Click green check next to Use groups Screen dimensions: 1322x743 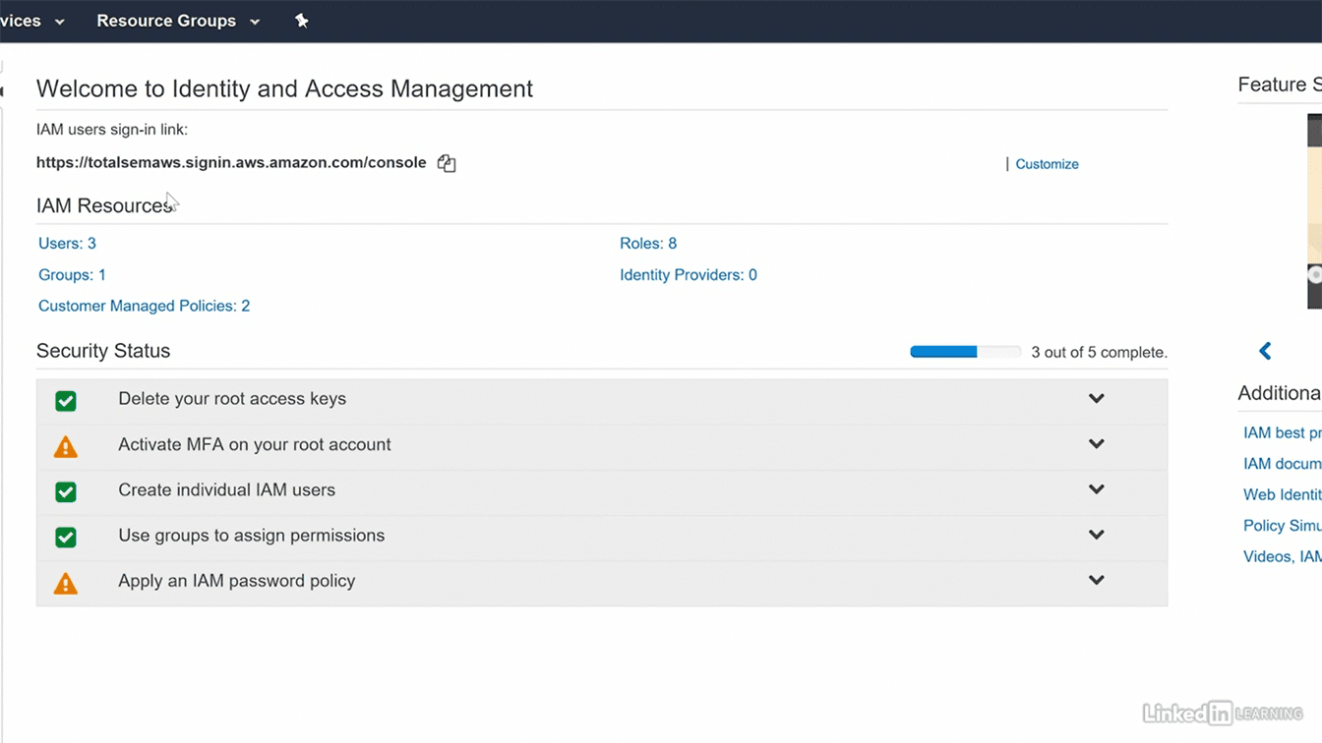66,538
